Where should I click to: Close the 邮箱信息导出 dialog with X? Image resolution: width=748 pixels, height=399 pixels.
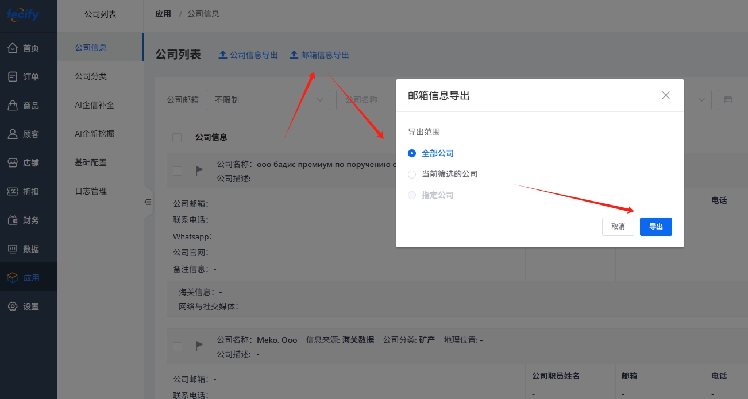pos(666,95)
